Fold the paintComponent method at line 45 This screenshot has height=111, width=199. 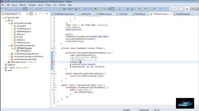click(56, 53)
